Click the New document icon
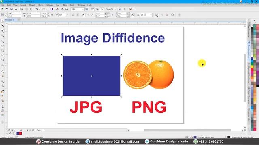259x145 pixels. (x=2, y=9)
